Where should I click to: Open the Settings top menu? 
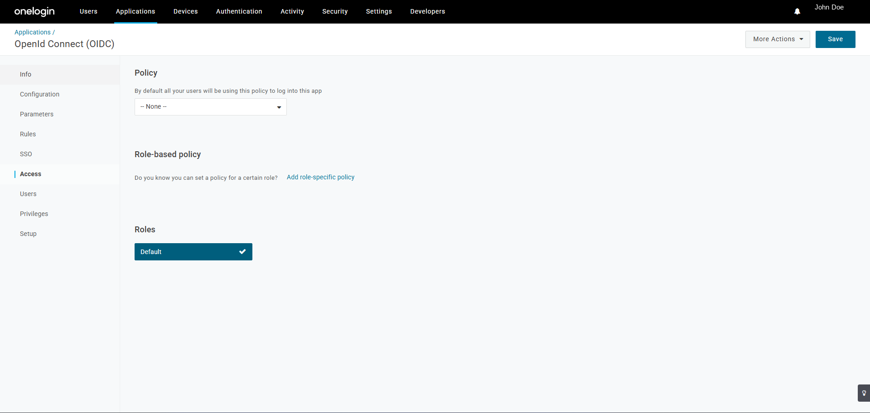379,11
